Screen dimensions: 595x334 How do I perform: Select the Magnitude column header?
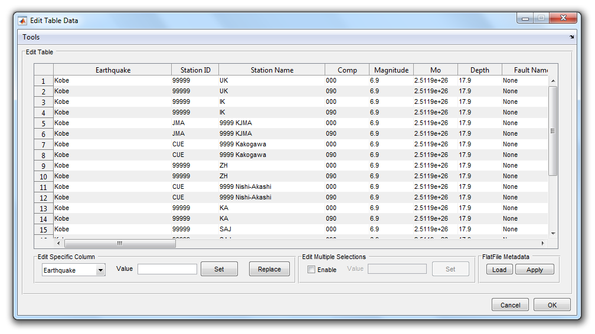point(391,70)
